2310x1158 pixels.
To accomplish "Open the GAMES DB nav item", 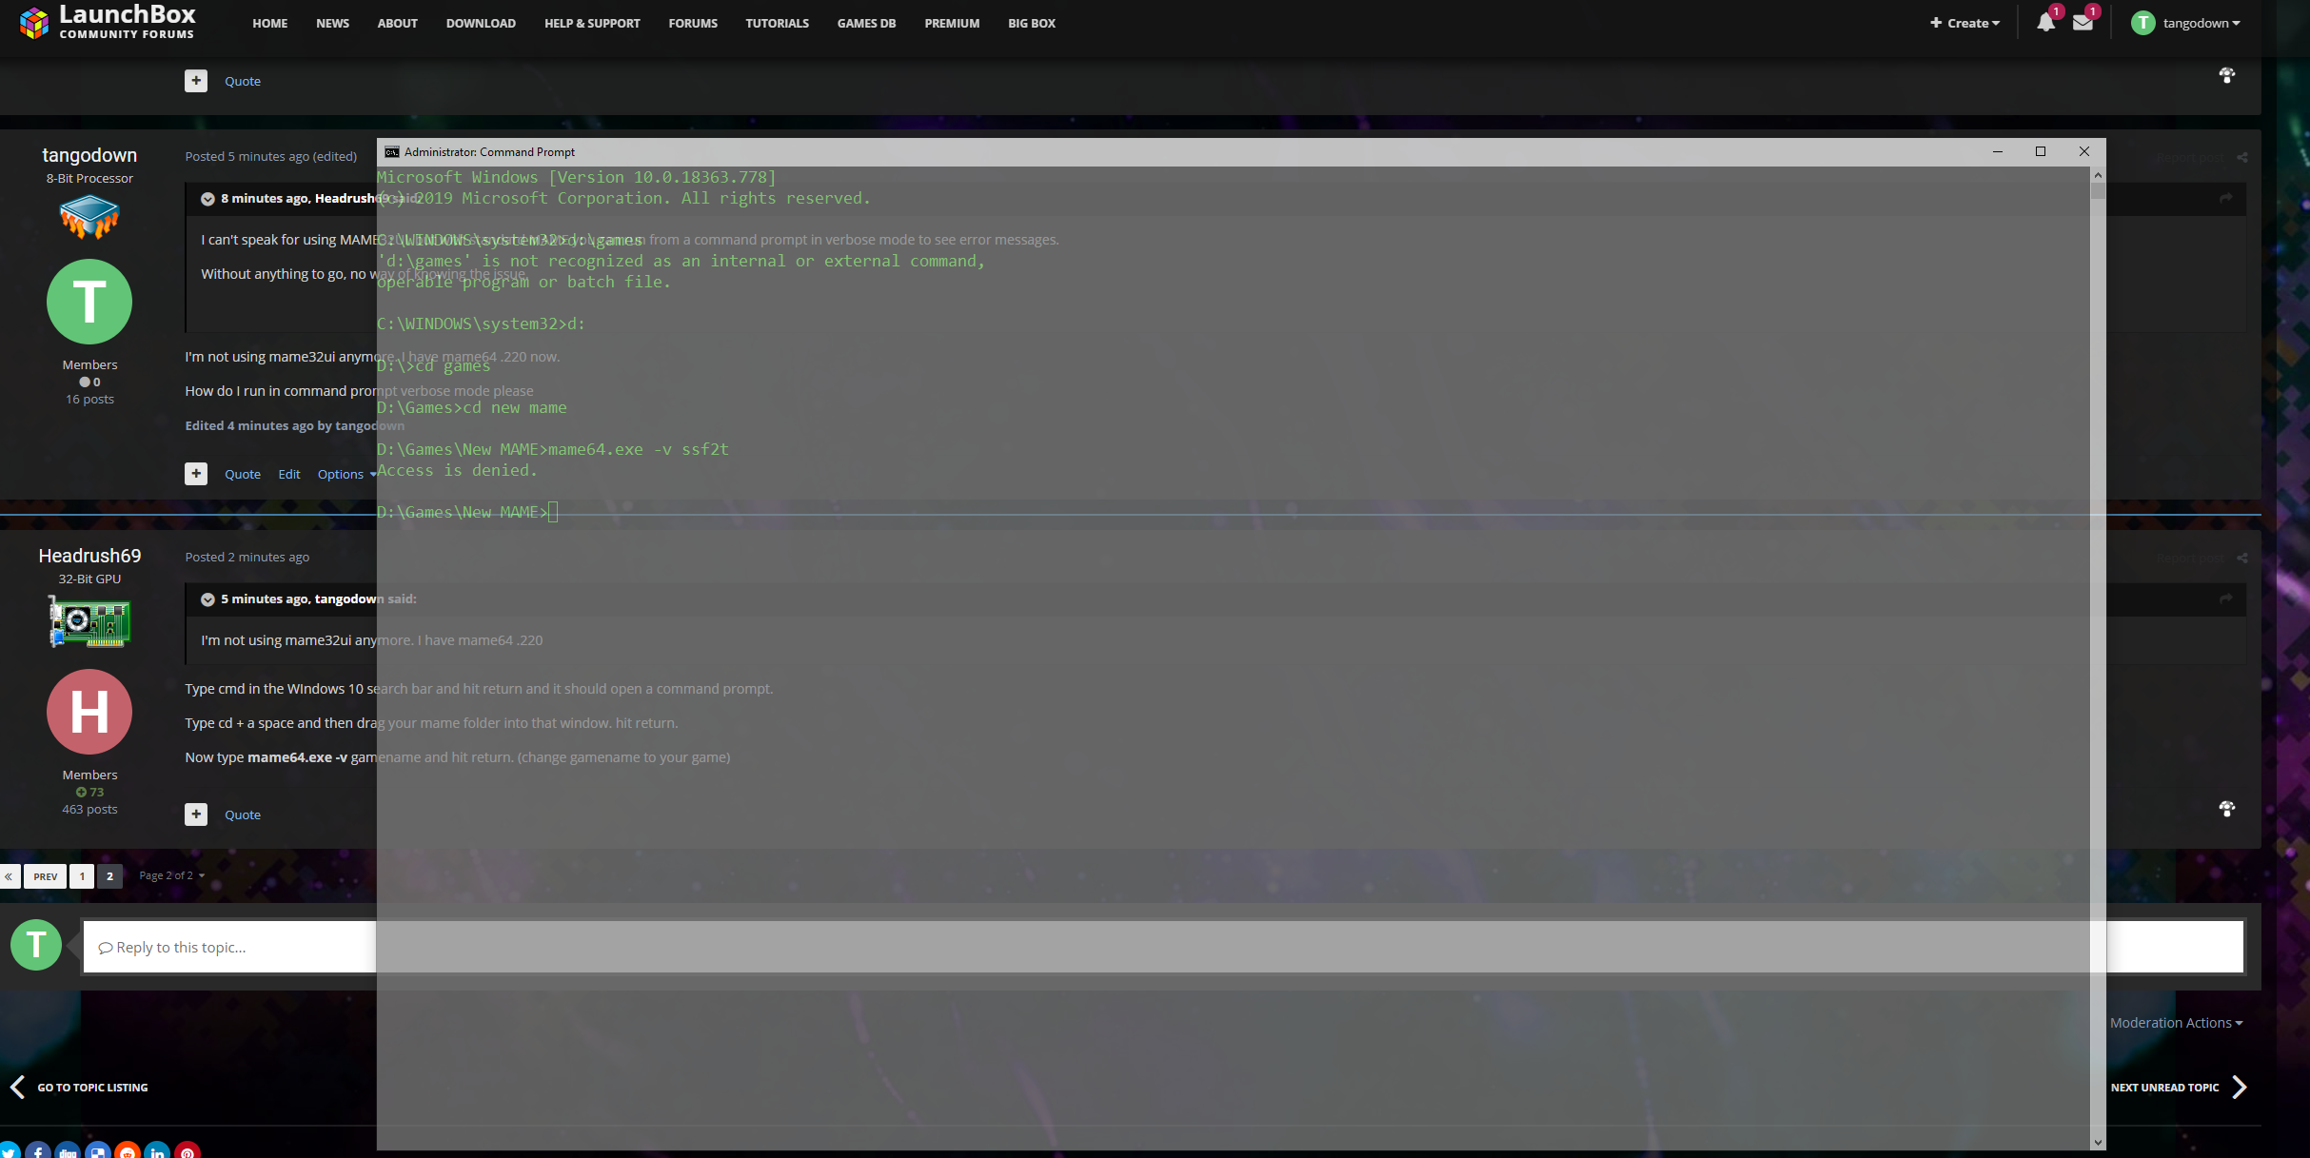I will tap(866, 23).
